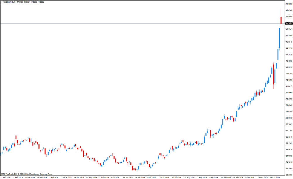Click price label 34.9665

(289, 156)
